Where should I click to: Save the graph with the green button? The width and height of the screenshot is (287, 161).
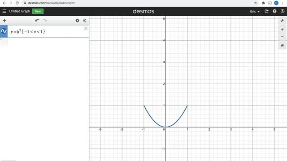(x=38, y=11)
